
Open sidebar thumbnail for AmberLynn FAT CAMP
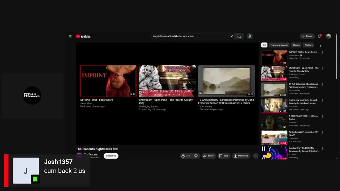pyautogui.click(x=274, y=138)
